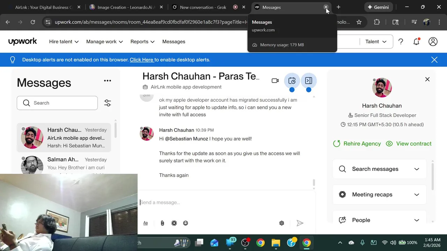
Task: Attach a file with the paperclip icon
Action: point(162,223)
